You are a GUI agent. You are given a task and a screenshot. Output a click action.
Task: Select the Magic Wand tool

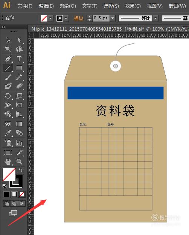click(8, 49)
